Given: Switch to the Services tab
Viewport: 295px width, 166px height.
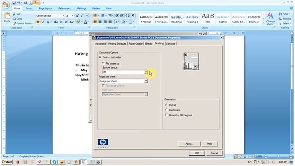Looking at the screenshot, I should click(x=171, y=44).
